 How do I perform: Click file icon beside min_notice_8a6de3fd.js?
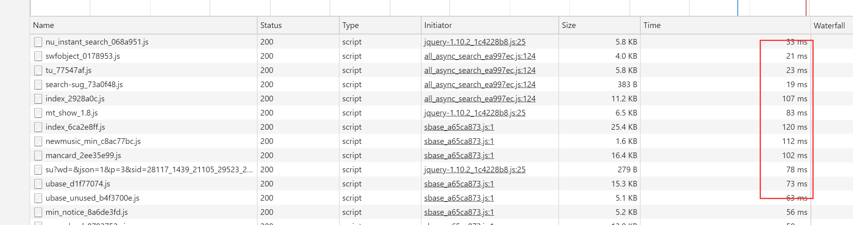pyautogui.click(x=38, y=212)
